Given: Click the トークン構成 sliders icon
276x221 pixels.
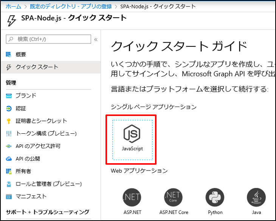Looking at the screenshot, I should (9, 134).
